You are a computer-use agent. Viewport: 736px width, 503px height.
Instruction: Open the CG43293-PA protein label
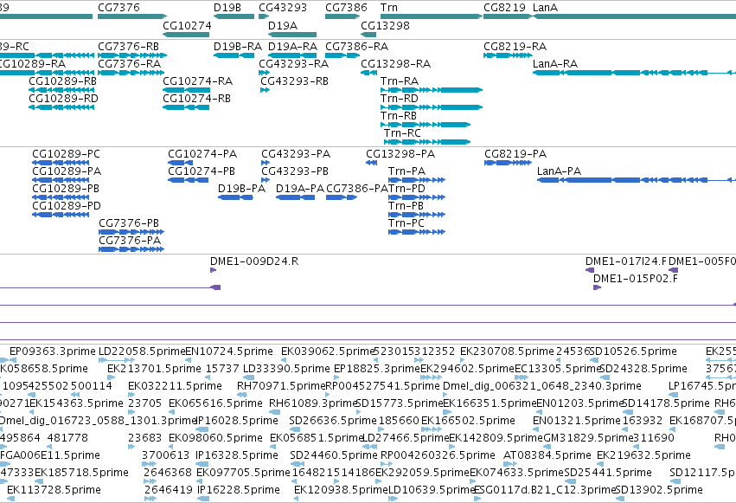296,154
